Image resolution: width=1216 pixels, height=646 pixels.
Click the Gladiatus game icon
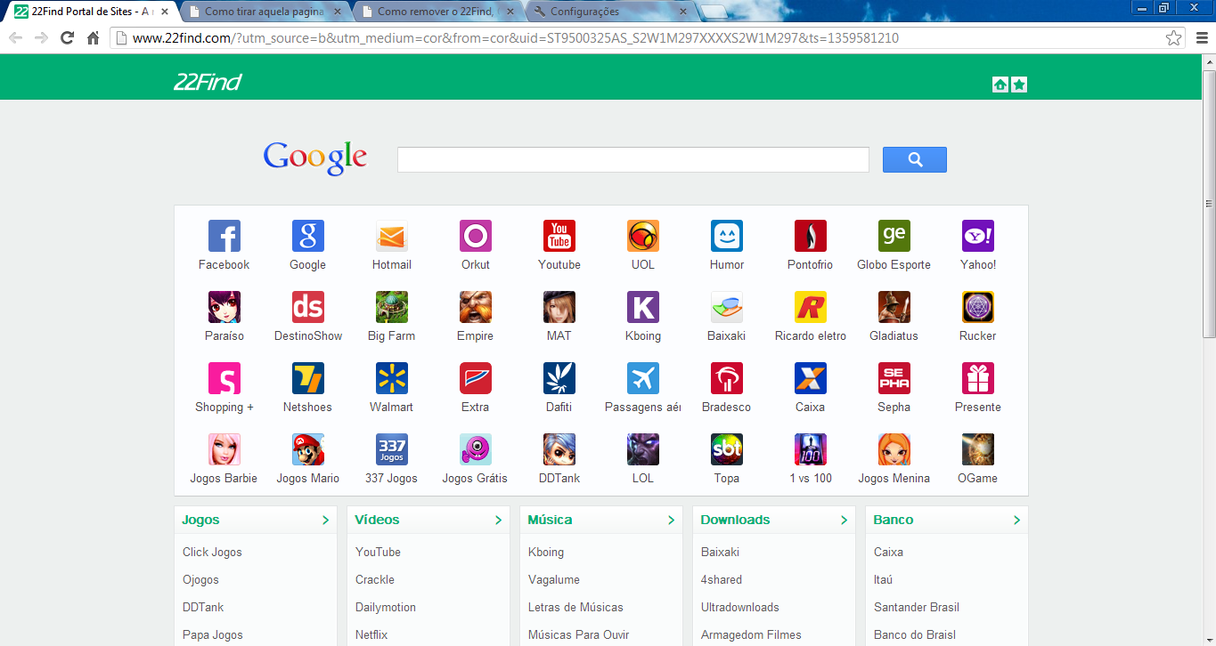coord(894,307)
